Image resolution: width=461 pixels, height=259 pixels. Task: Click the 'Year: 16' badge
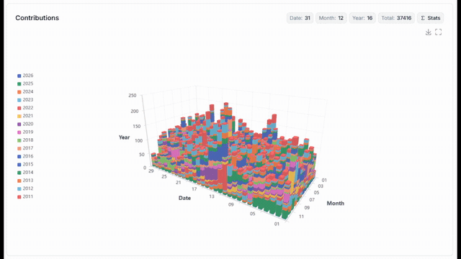point(362,18)
